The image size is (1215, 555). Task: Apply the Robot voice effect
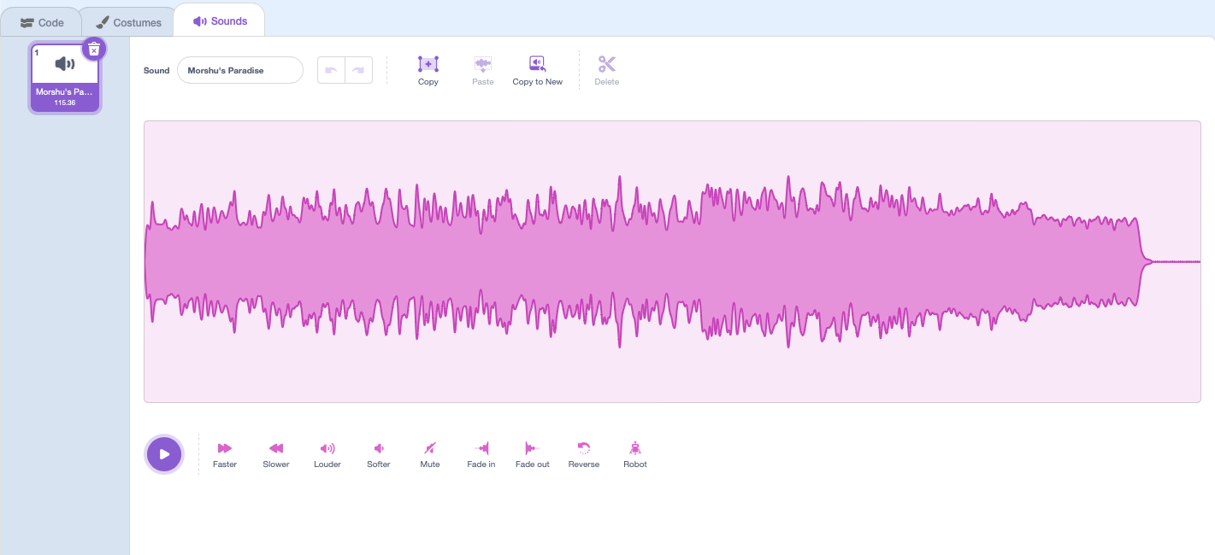pos(635,448)
